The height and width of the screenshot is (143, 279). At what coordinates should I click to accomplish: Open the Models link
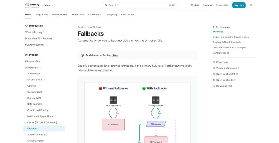(x=195, y=5)
